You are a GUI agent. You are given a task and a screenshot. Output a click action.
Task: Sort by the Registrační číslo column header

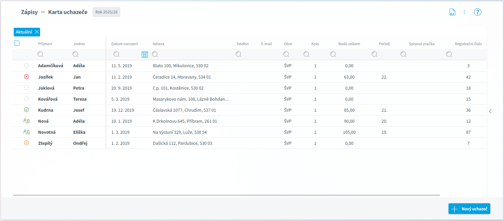[468, 44]
